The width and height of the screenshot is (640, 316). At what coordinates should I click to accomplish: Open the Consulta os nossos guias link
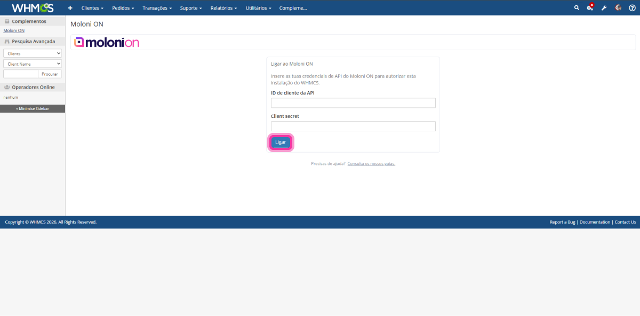tap(371, 163)
